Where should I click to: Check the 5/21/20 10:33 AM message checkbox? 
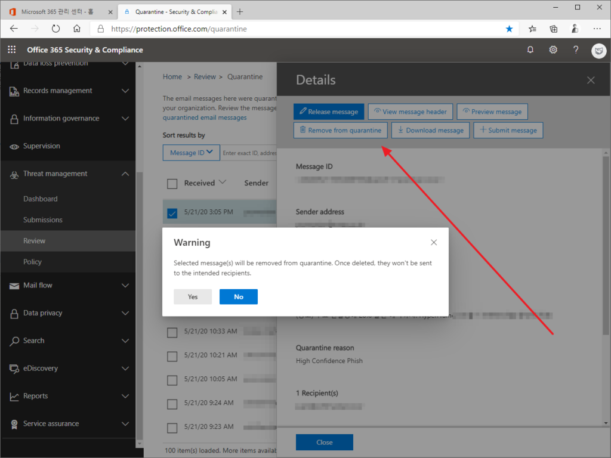point(172,332)
